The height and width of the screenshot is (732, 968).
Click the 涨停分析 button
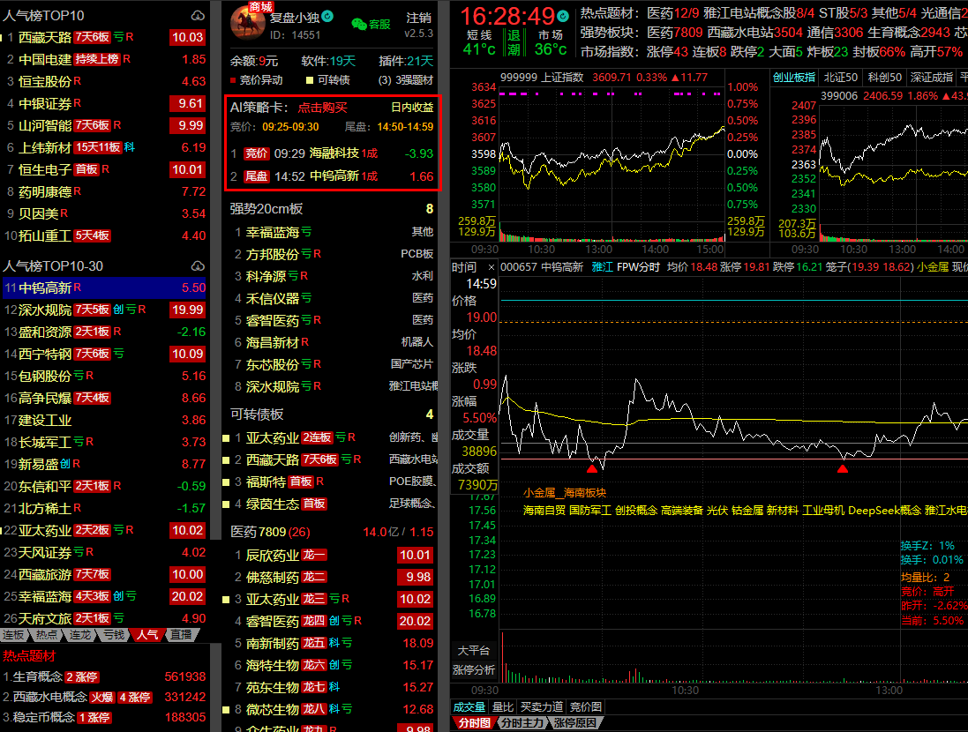pos(474,670)
